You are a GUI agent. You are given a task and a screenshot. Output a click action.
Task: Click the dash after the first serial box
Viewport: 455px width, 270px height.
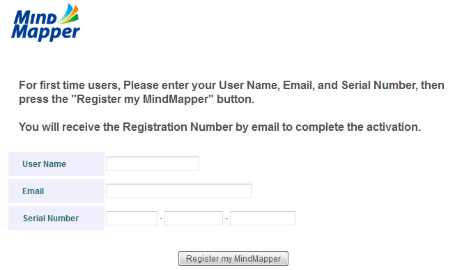tap(161, 219)
